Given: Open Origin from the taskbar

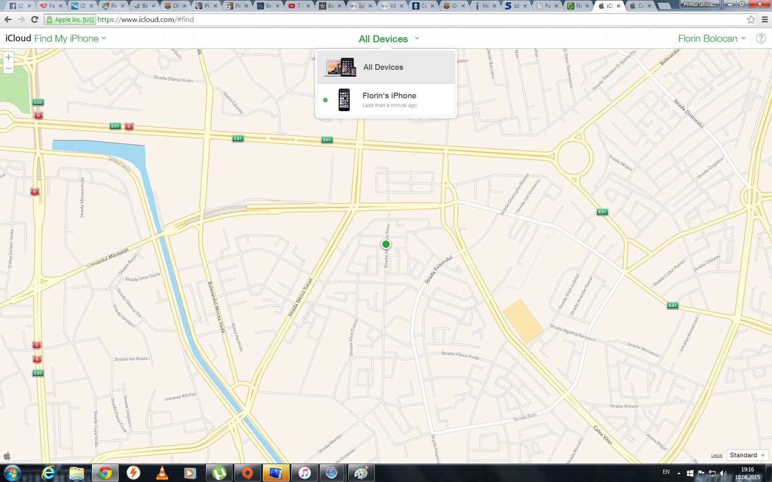Looking at the screenshot, I should (247, 473).
